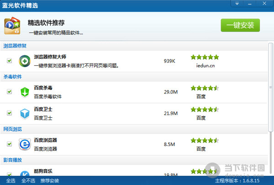The image size is (274, 185).
Task: Click the 影音播放 category header
Action: [x=13, y=160]
